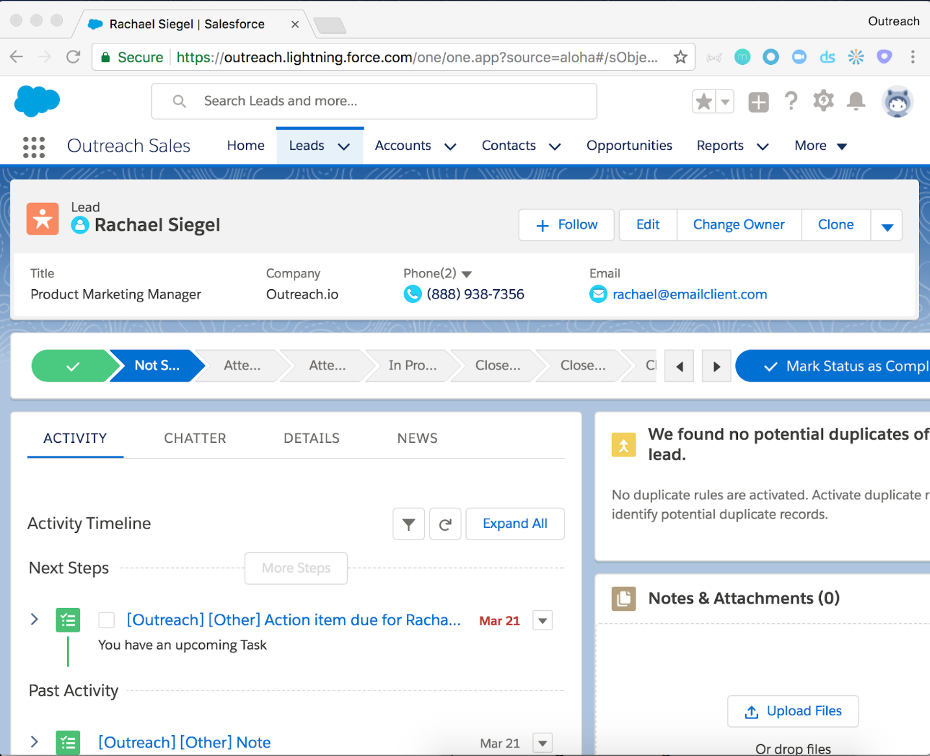Refresh the Activity Timeline

click(x=445, y=524)
